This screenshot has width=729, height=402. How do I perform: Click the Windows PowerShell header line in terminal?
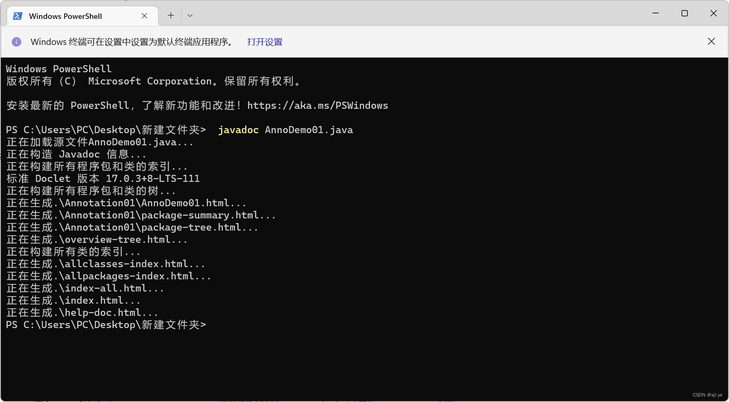pos(59,69)
